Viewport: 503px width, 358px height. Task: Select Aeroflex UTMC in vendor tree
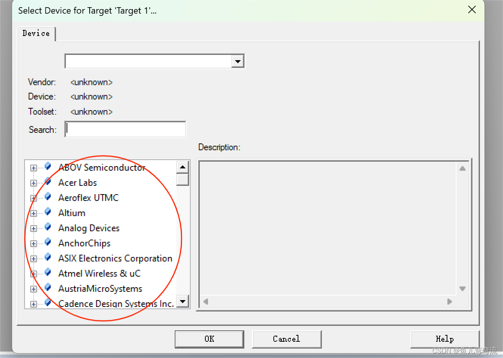(88, 198)
